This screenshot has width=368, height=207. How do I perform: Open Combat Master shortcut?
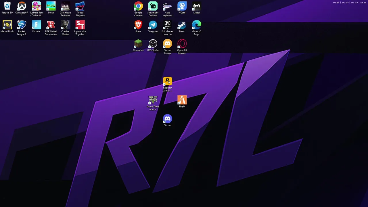tap(66, 28)
